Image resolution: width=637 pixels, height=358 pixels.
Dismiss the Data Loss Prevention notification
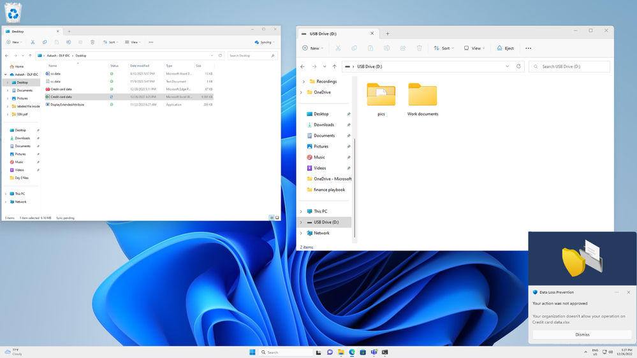pos(582,334)
